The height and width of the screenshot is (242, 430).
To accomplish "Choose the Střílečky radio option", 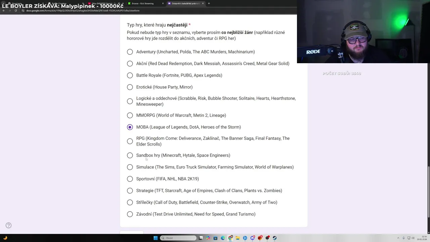I will pos(130,202).
